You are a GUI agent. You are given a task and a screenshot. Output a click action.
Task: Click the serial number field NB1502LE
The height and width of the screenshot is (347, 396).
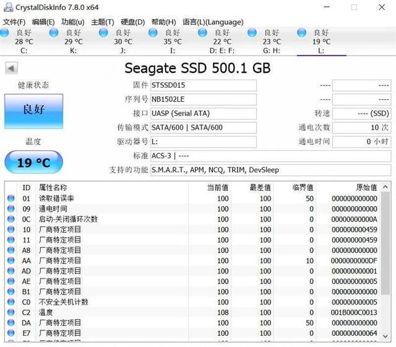coord(204,99)
